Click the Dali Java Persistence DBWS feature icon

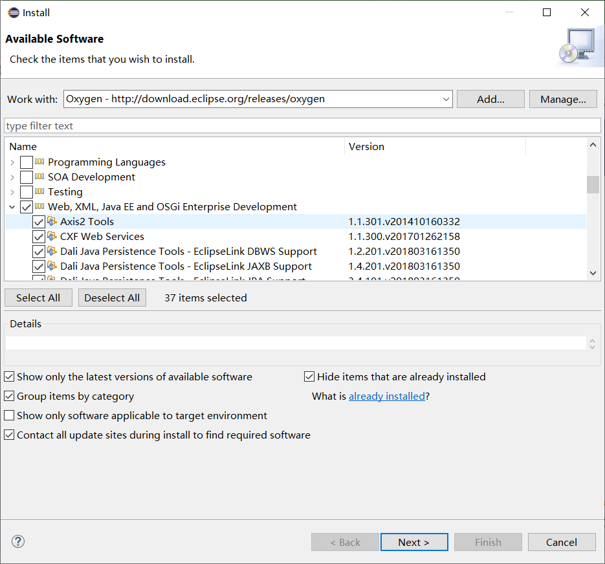[52, 251]
